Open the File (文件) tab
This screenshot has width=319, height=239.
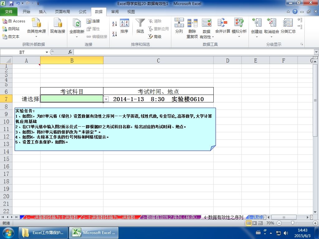click(8, 12)
